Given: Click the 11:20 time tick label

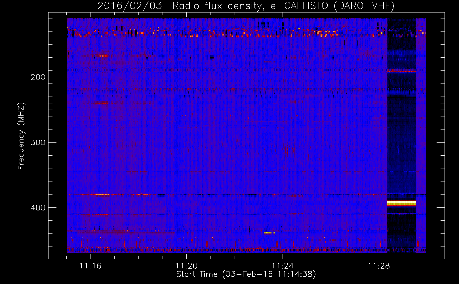Looking at the screenshot, I should pyautogui.click(x=186, y=266).
